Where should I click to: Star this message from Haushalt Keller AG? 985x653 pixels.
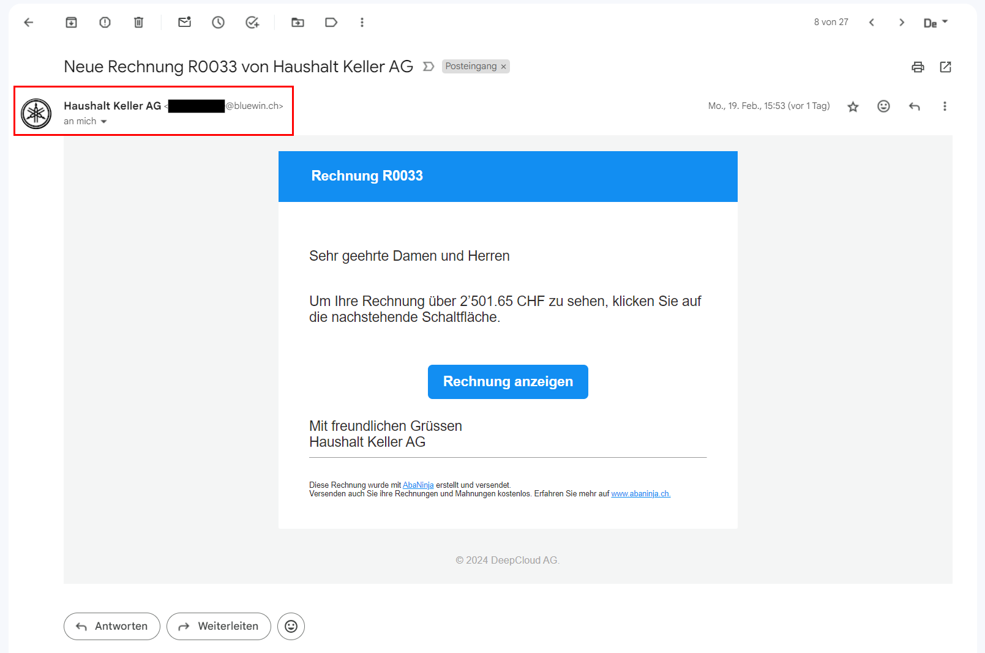pos(853,107)
